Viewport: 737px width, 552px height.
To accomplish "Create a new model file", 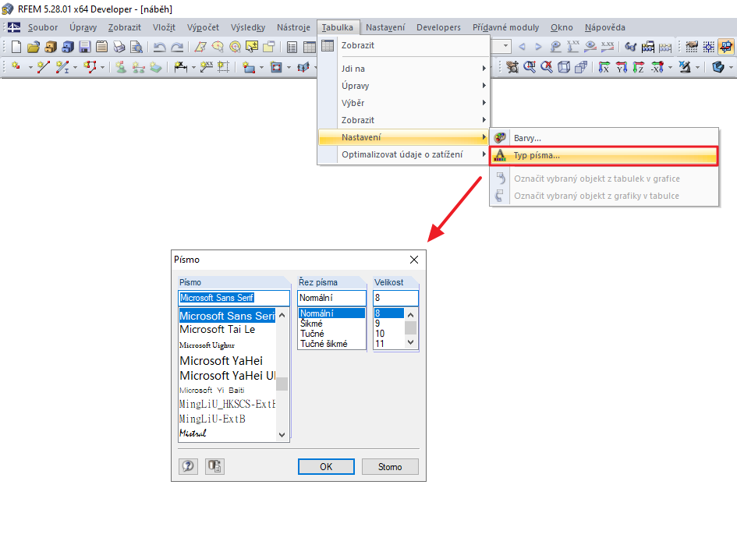I will pyautogui.click(x=16, y=47).
